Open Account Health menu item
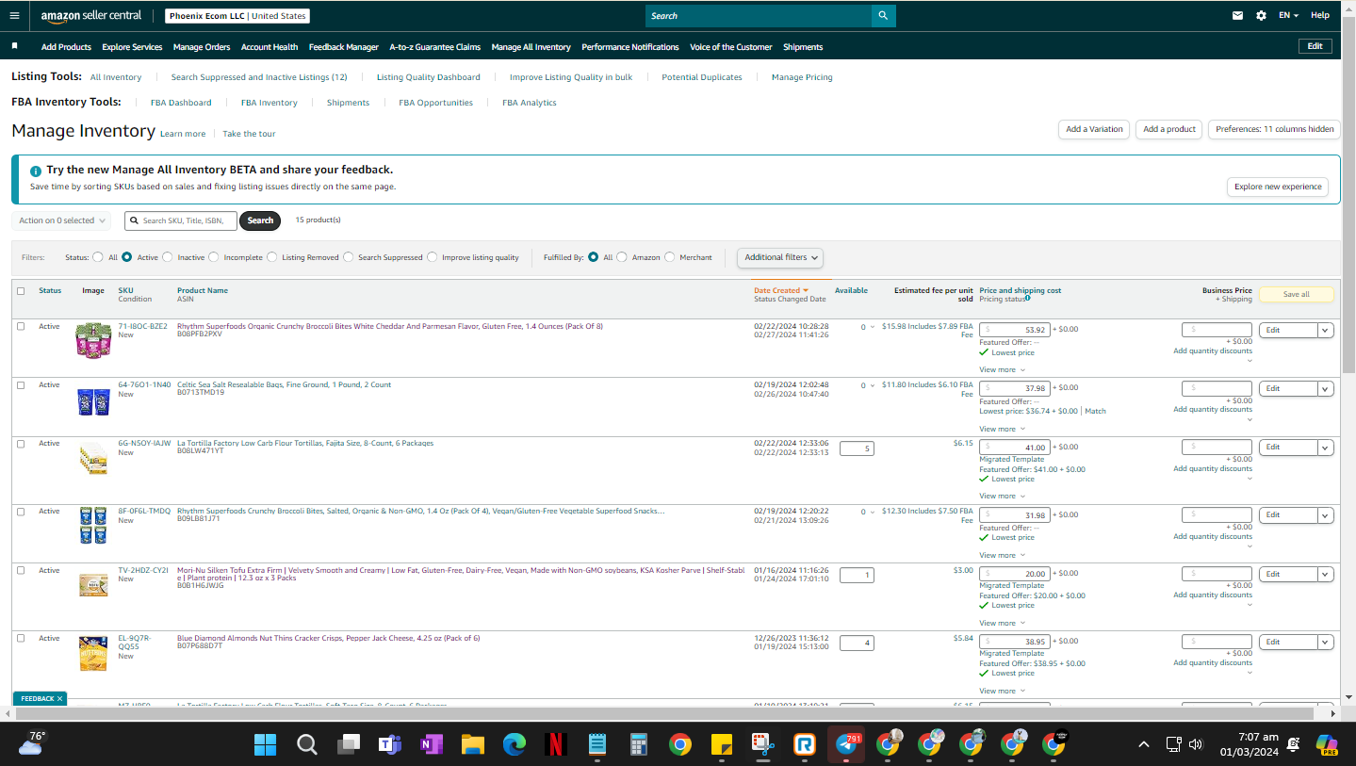 pos(270,47)
